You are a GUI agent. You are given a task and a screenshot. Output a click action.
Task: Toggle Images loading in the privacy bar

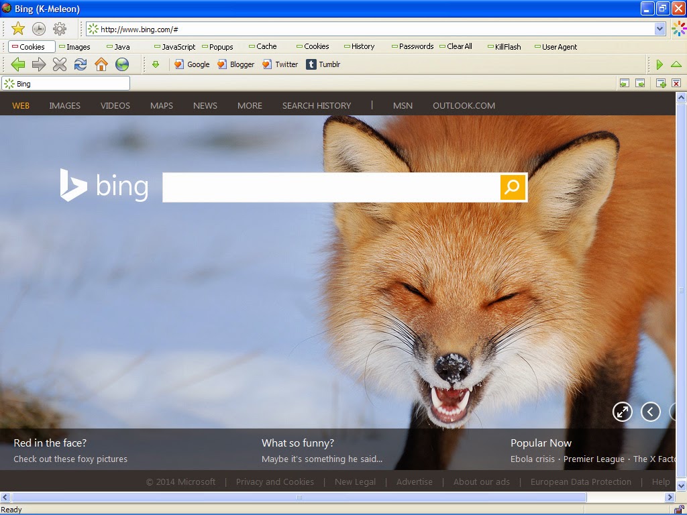coord(74,46)
